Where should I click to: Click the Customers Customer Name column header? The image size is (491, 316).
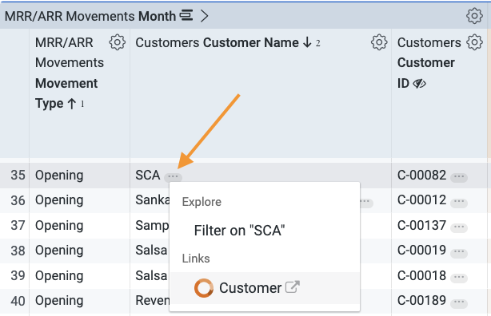point(217,42)
